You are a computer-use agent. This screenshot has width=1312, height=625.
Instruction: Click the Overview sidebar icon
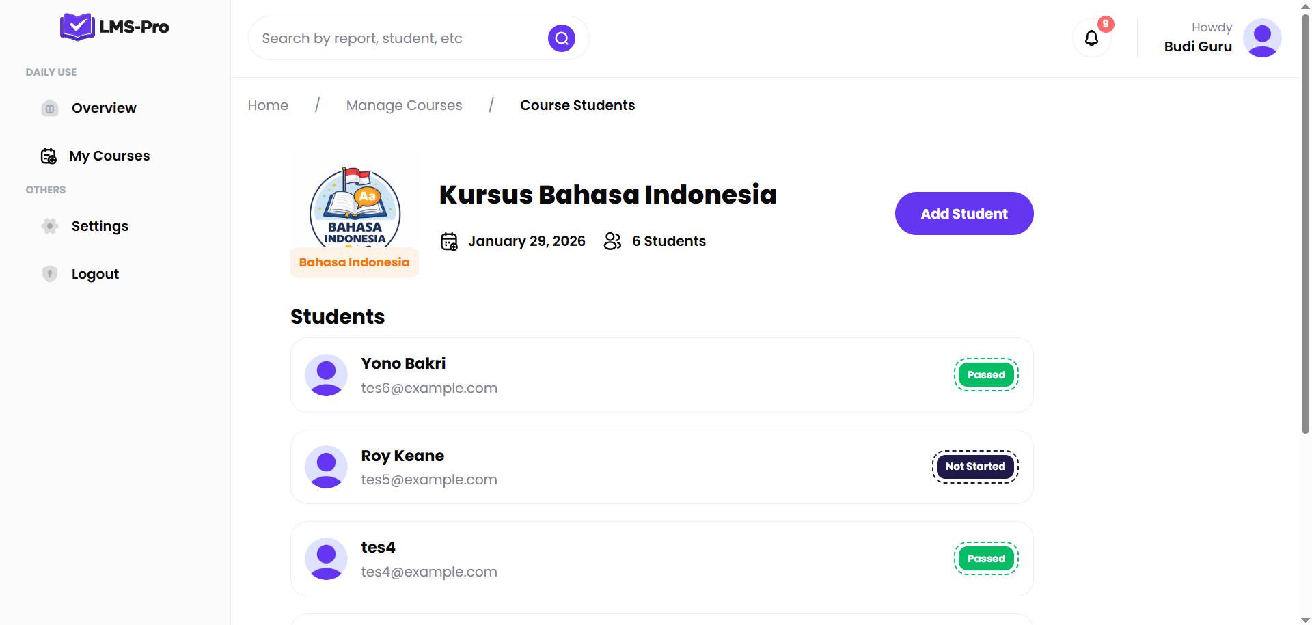coord(50,109)
